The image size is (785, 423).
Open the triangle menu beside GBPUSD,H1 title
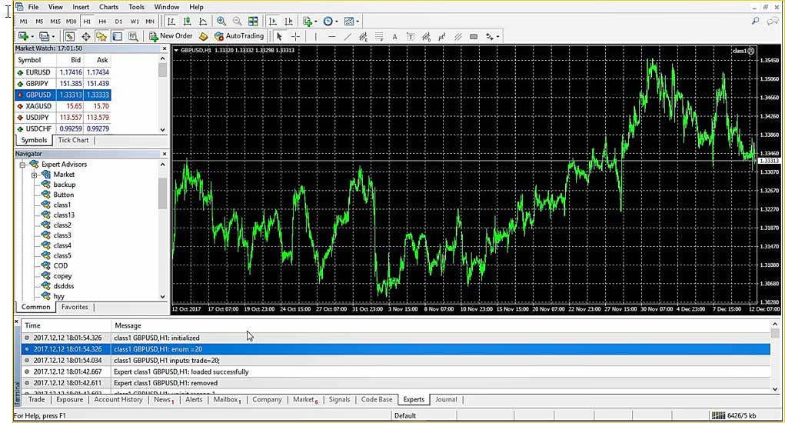point(176,51)
